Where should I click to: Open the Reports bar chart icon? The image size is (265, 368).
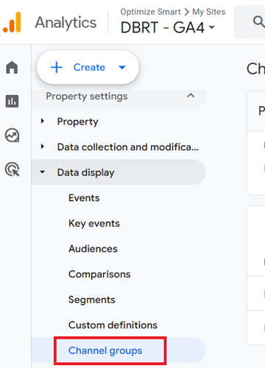12,101
